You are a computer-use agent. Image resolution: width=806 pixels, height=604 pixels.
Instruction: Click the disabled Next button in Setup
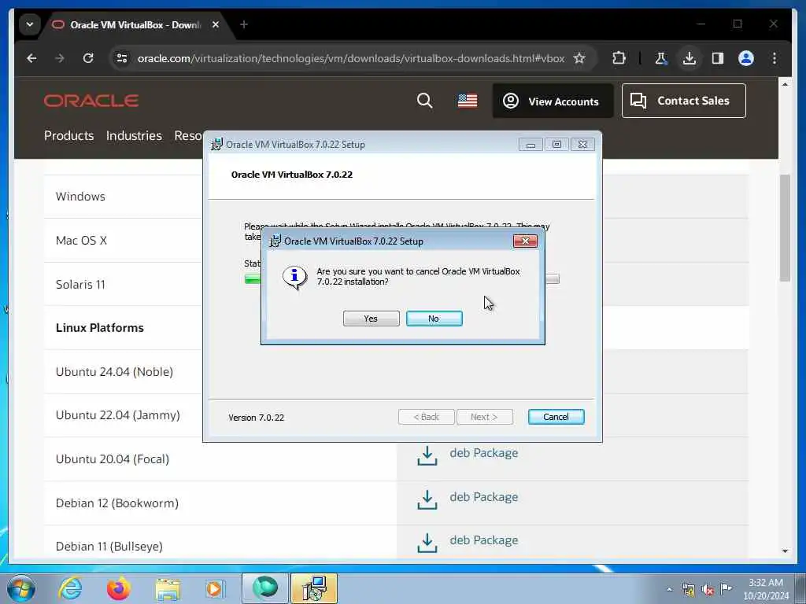(x=484, y=417)
